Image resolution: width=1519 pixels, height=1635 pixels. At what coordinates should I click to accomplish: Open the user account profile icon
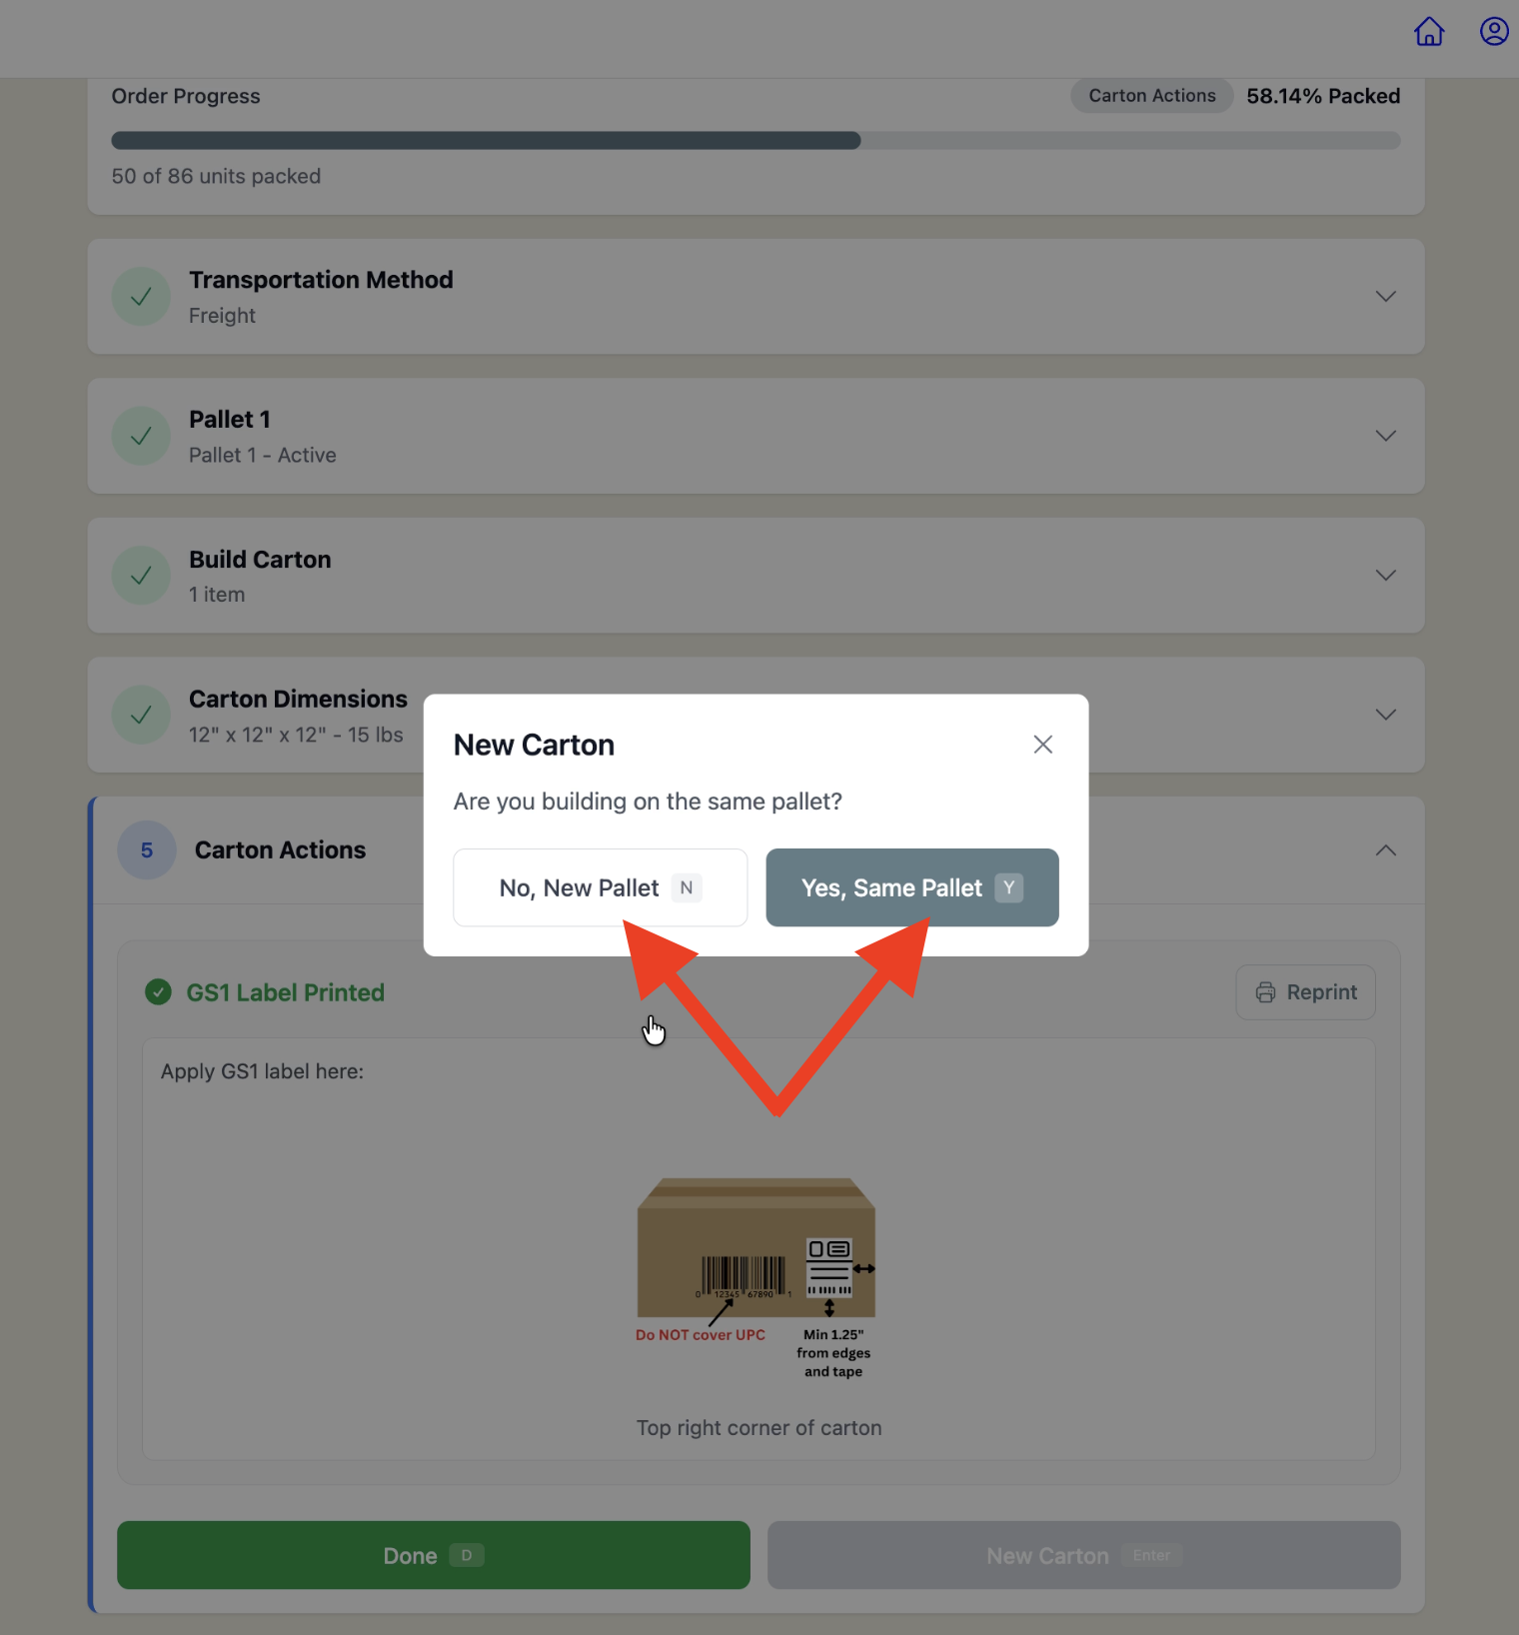(x=1494, y=32)
